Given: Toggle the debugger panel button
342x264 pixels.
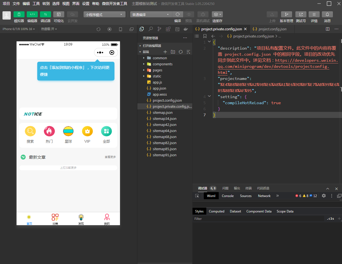Looking at the screenshot, I should (x=46, y=14).
